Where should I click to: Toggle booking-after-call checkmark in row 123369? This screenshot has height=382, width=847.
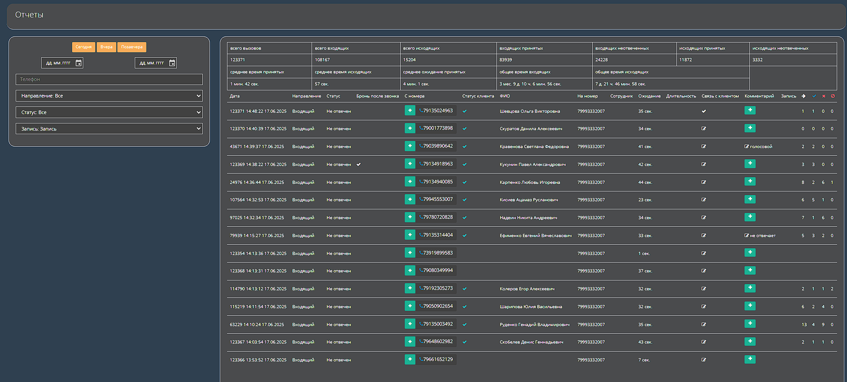[359, 165]
